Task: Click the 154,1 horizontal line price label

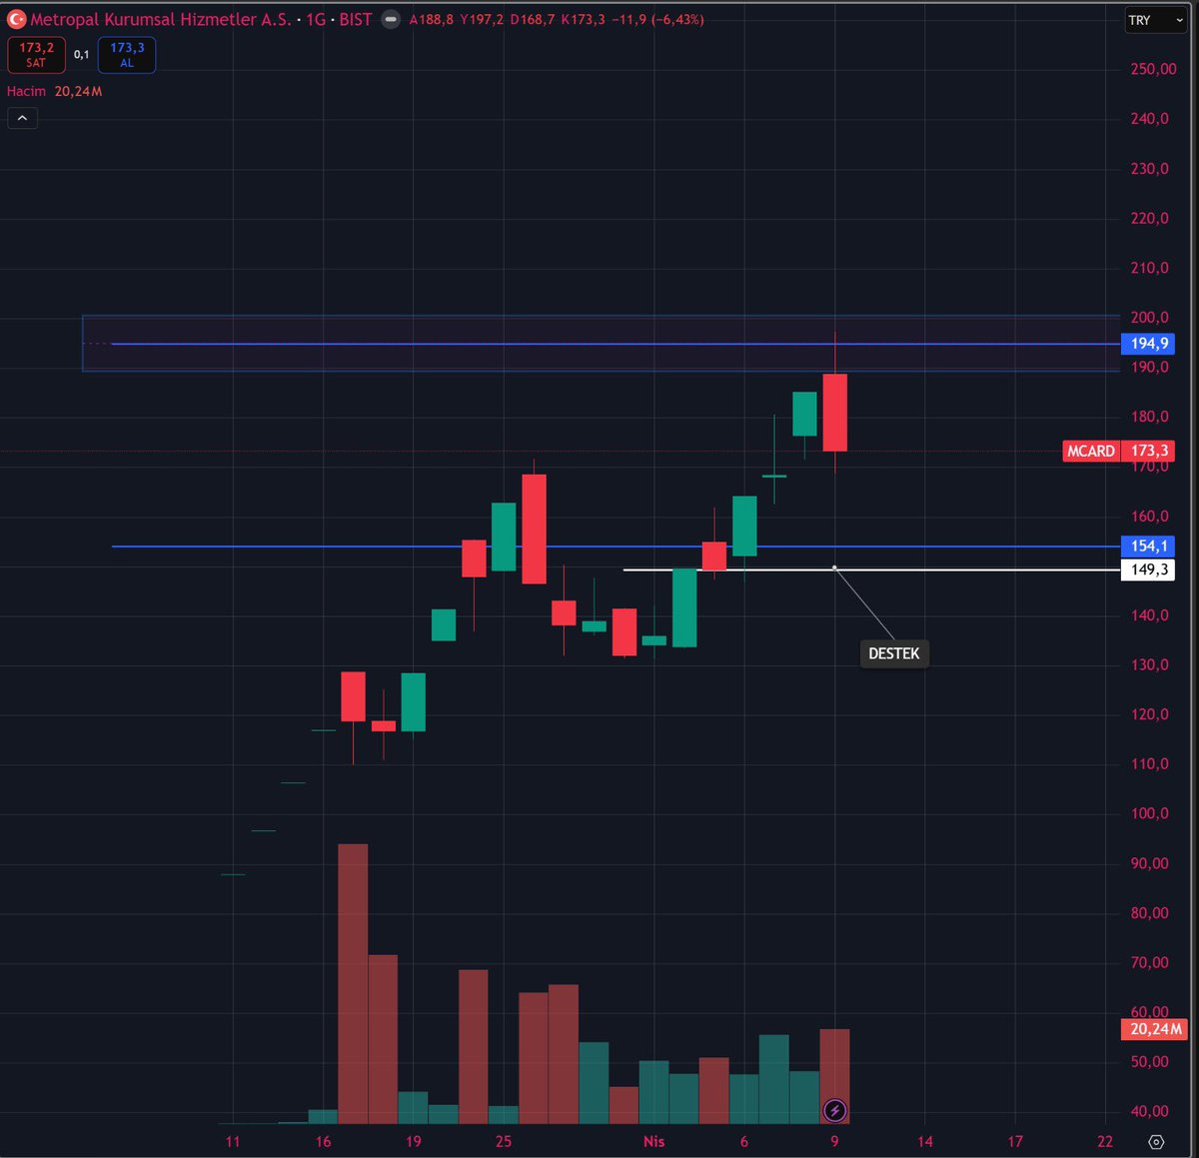Action: [x=1149, y=547]
